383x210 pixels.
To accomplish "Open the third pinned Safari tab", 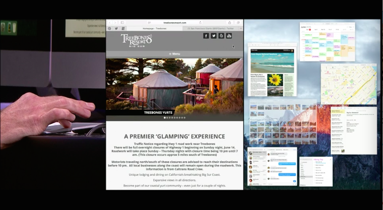I will pos(123,28).
